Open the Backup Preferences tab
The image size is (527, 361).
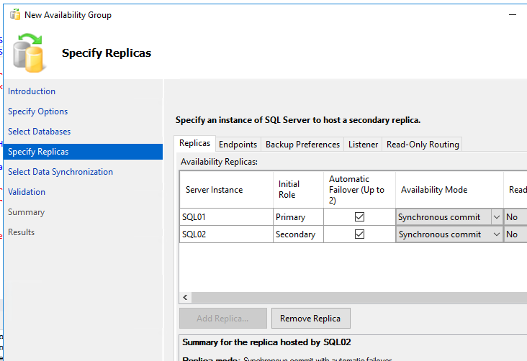coord(302,145)
